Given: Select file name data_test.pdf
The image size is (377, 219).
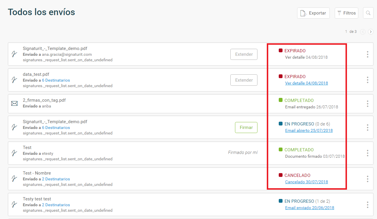Looking at the screenshot, I should click(x=36, y=74).
